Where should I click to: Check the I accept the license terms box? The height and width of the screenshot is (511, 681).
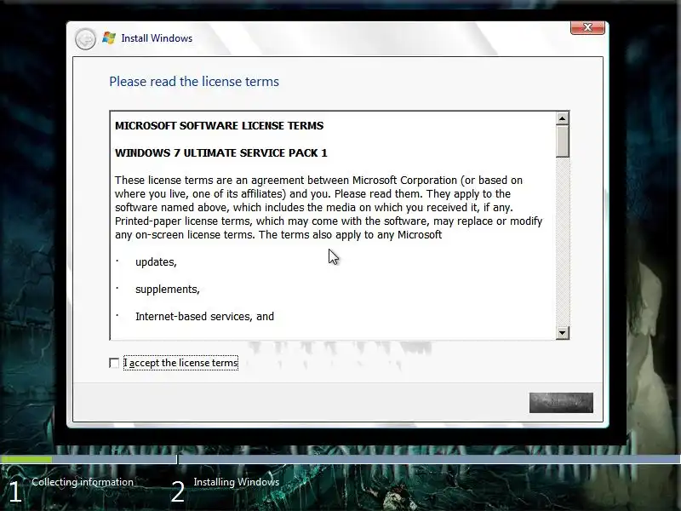[x=114, y=363]
